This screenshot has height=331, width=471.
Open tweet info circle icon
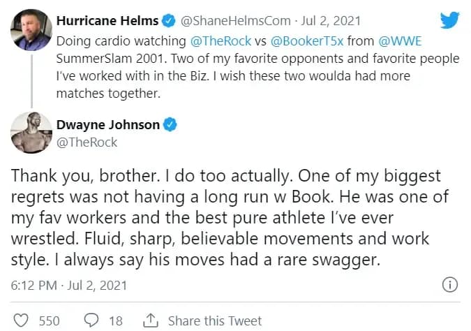point(450,285)
